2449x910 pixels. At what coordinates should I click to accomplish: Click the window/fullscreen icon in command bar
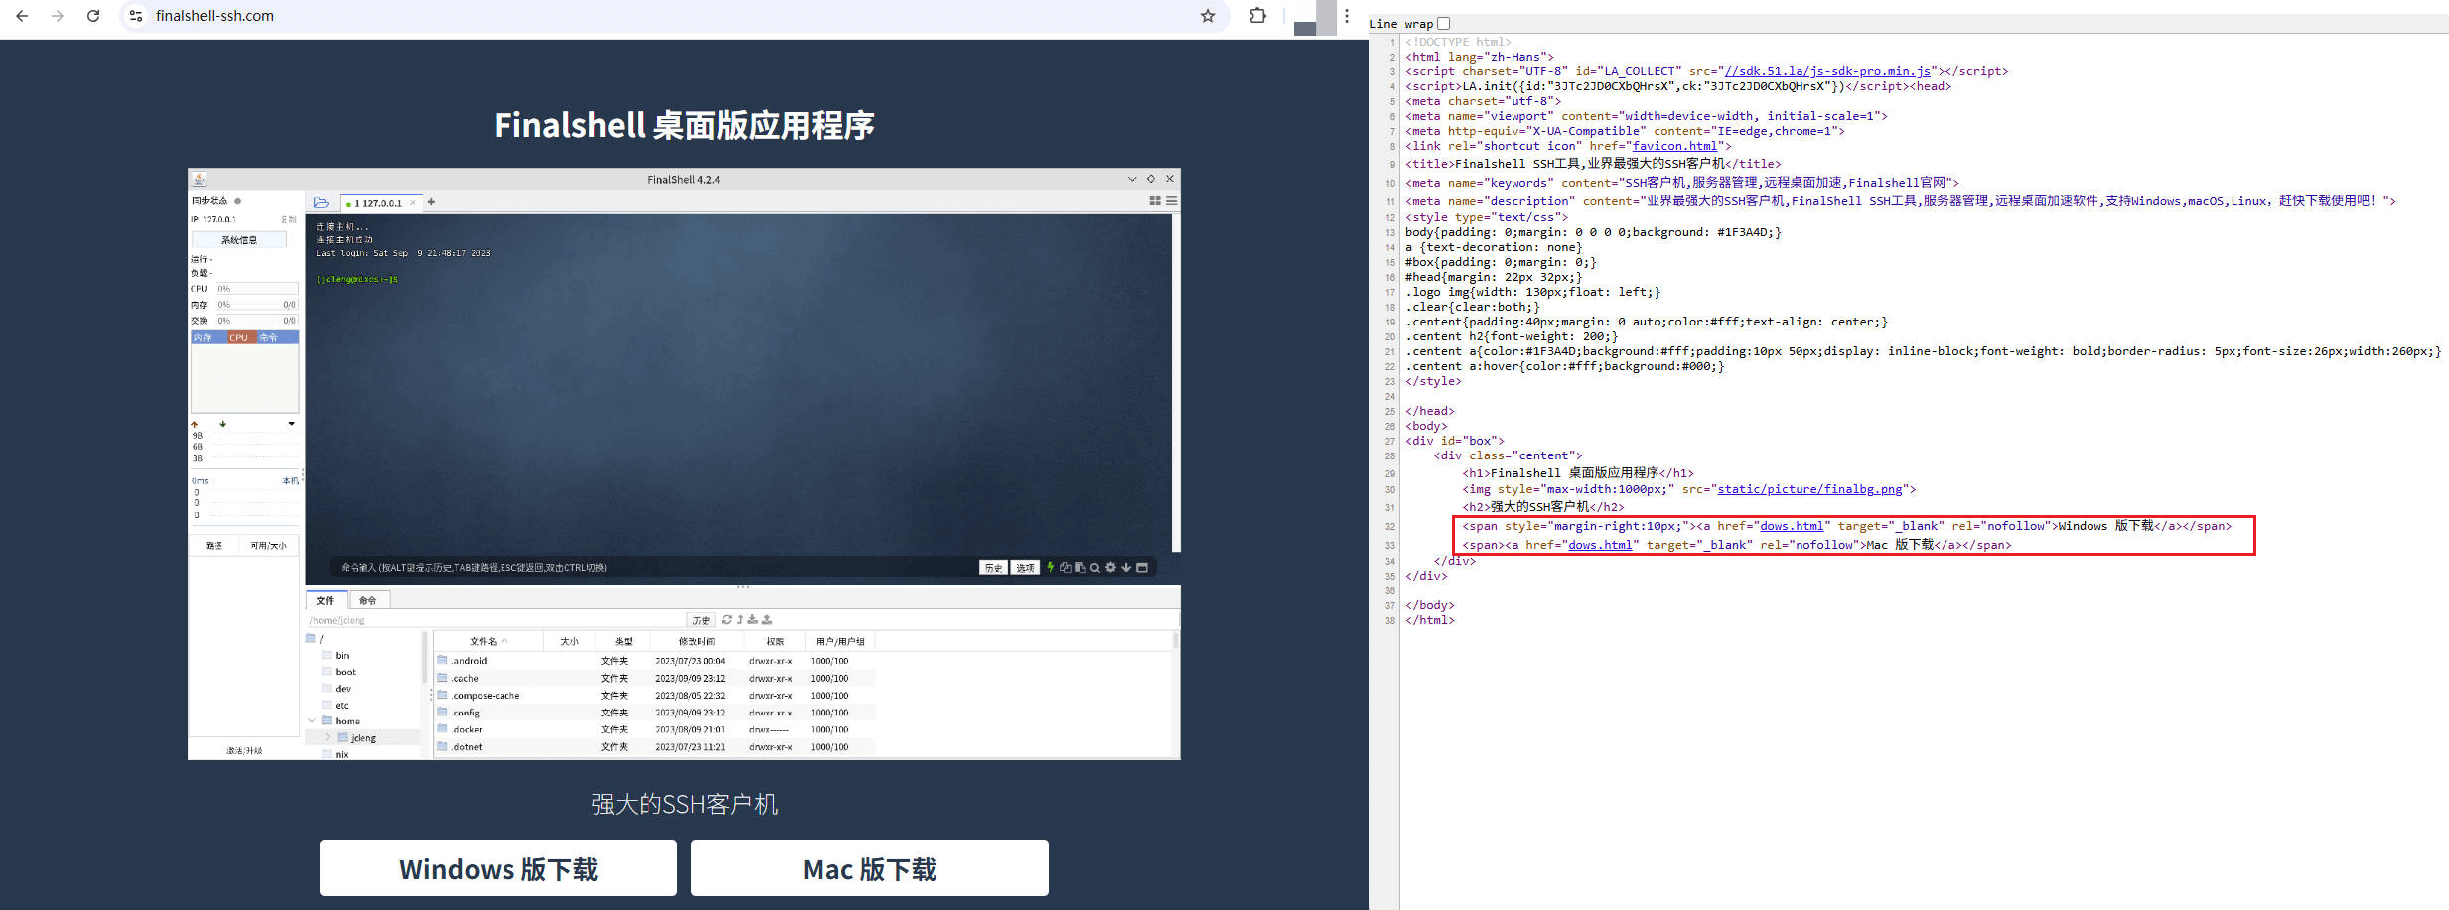(1142, 568)
